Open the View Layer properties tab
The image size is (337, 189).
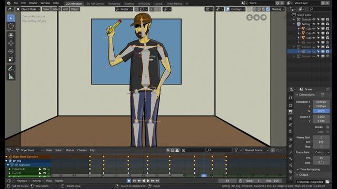[x=291, y=118]
